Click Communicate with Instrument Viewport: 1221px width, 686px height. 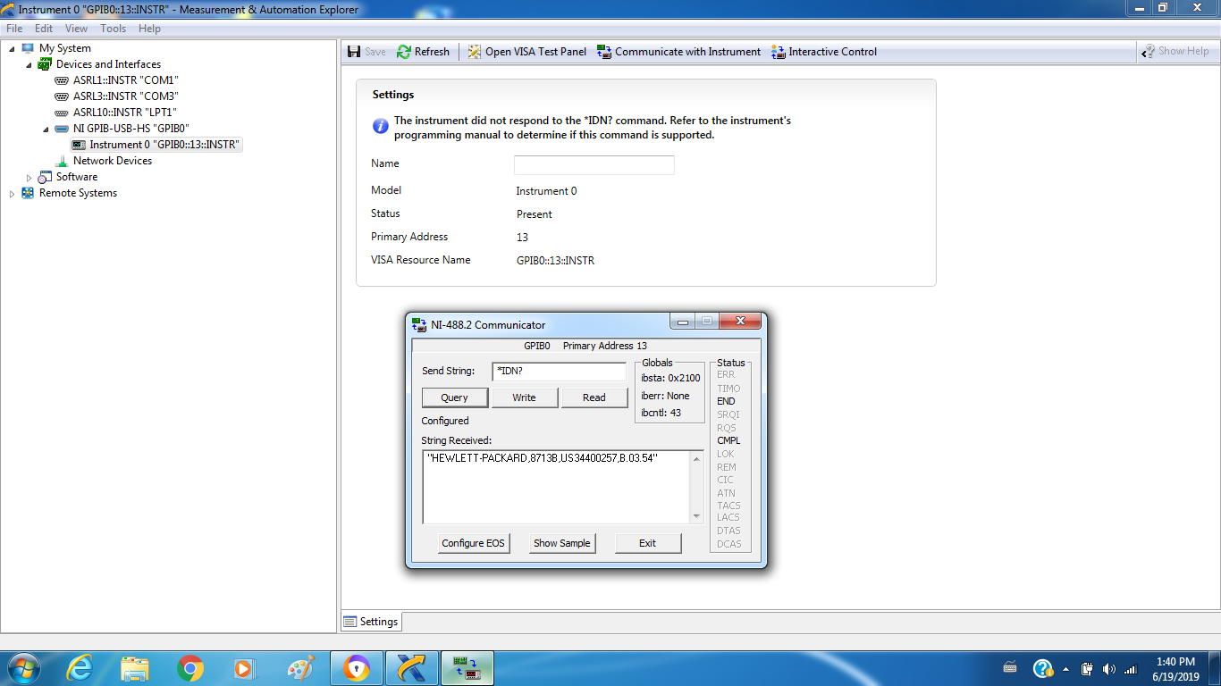click(x=678, y=52)
